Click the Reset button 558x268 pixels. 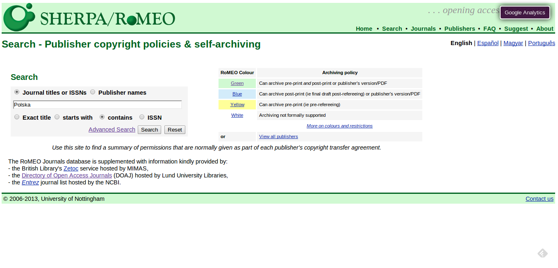pos(175,129)
